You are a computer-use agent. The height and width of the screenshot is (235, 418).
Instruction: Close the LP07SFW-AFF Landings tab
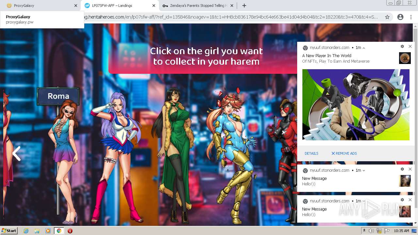[x=154, y=6]
